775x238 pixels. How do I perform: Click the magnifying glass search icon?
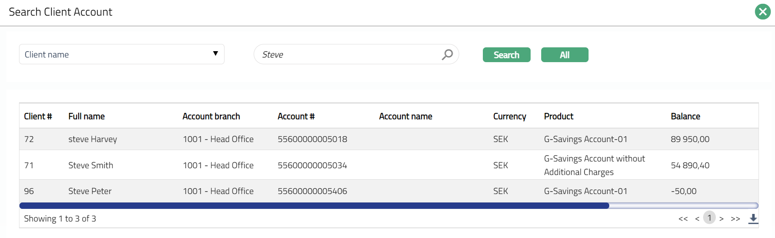coord(447,55)
